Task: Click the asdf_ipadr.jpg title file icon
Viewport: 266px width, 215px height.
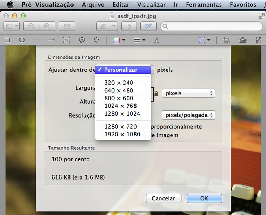Action: (112, 16)
